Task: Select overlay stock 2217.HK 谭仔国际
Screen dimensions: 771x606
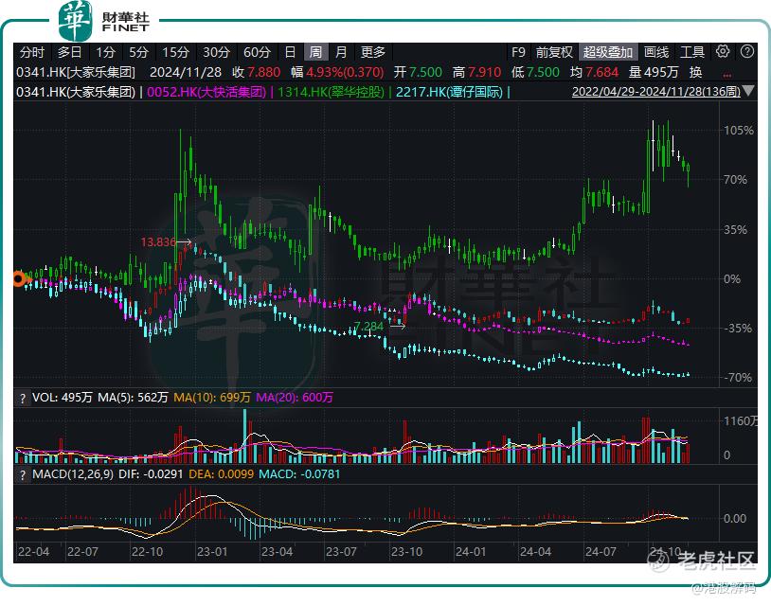Action: (449, 92)
